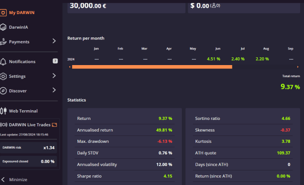Click Days (since ATH) 0 row
The width and height of the screenshot is (304, 185).
pyautogui.click(x=243, y=165)
